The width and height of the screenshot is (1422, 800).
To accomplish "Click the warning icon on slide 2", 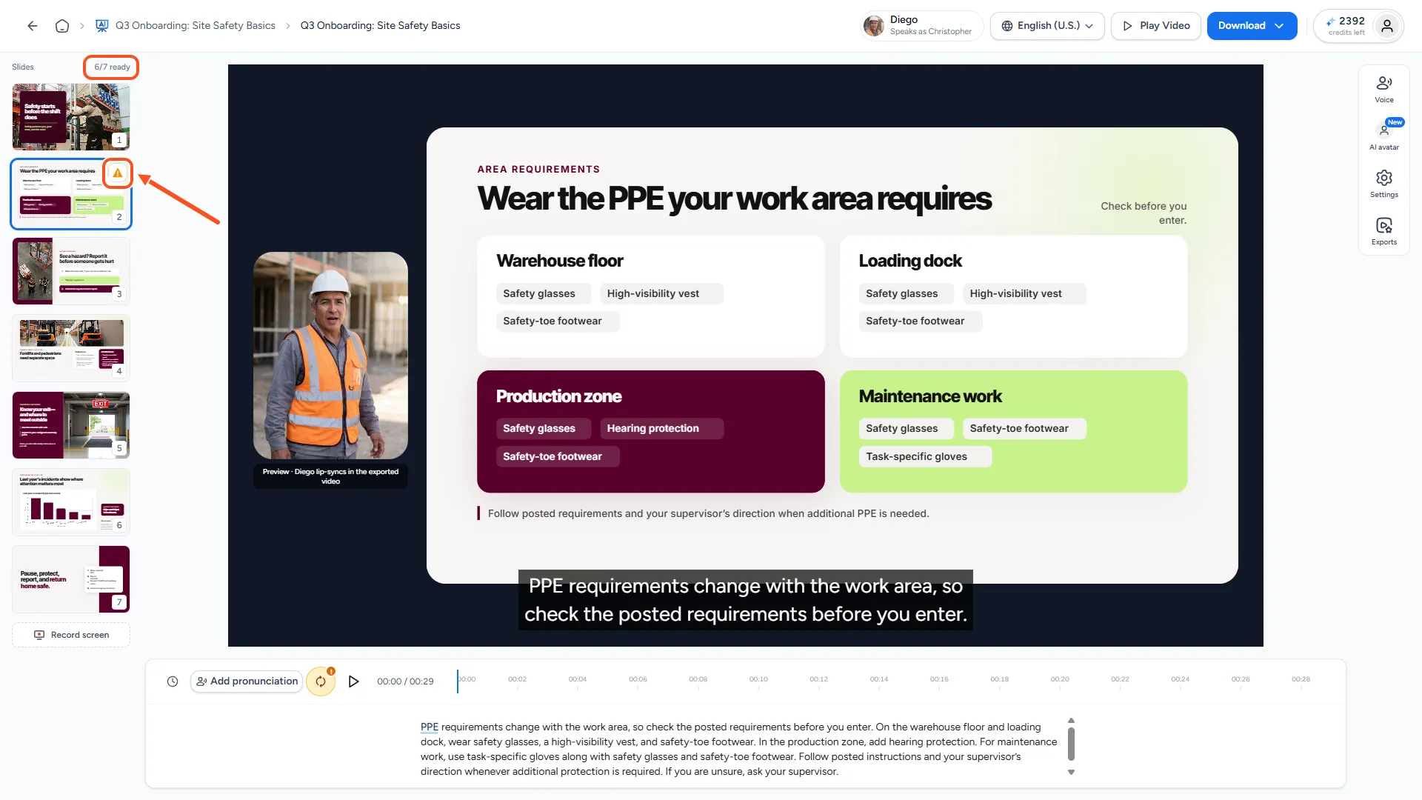I will 118,173.
